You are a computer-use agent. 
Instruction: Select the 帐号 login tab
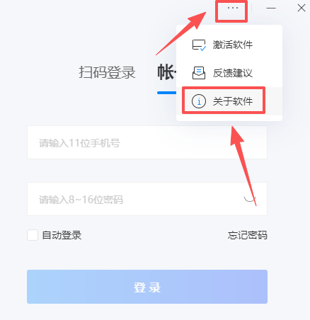[x=167, y=72]
